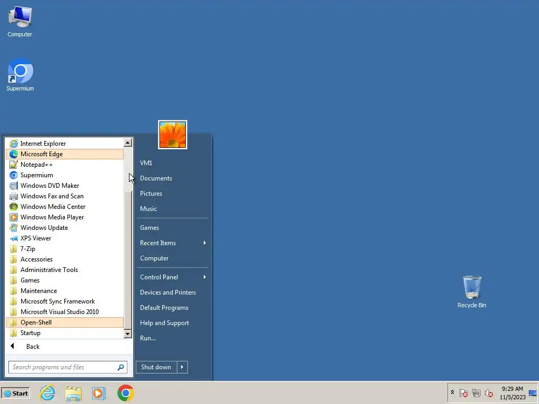Open Default Programs
The image size is (539, 404).
tap(173, 307)
